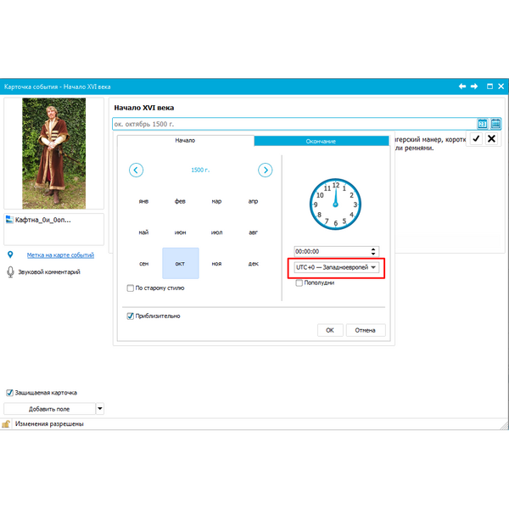509x509 pixels.
Task: Click the Звуковой комментарий label
Action: (x=49, y=272)
